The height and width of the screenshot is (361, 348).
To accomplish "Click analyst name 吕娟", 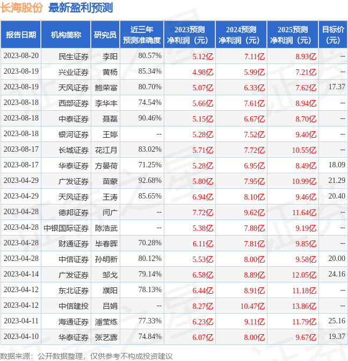I will coord(110,306).
